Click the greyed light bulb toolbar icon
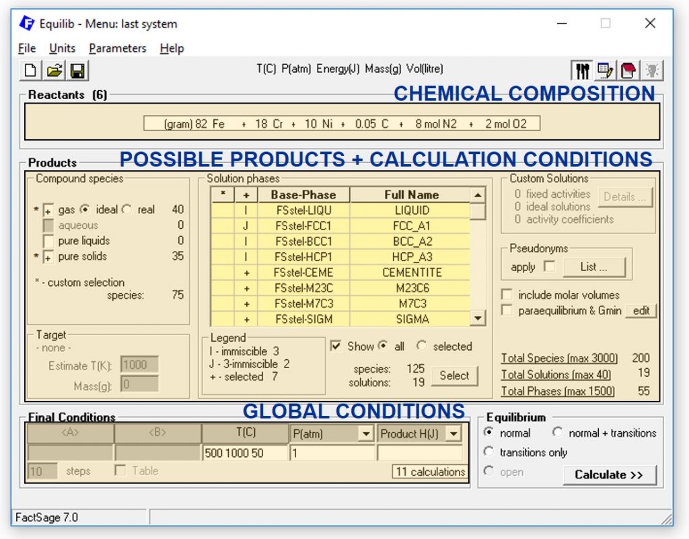 (x=652, y=70)
